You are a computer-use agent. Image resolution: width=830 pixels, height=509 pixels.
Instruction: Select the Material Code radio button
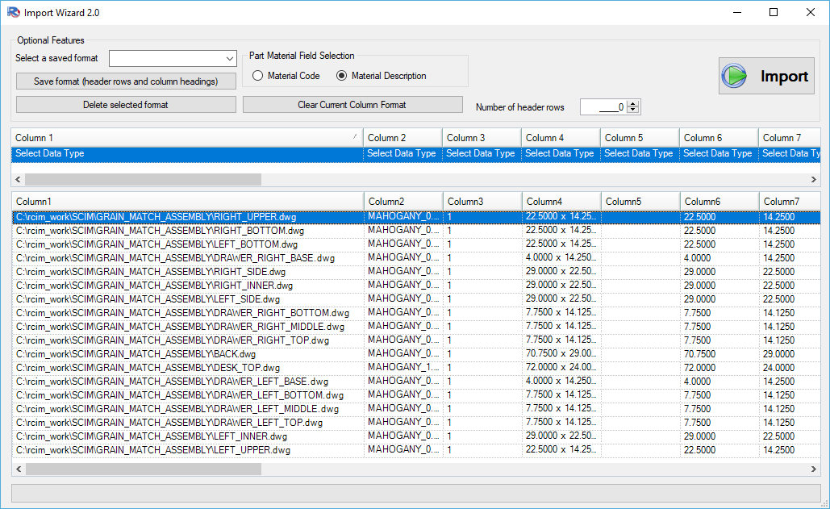(258, 76)
